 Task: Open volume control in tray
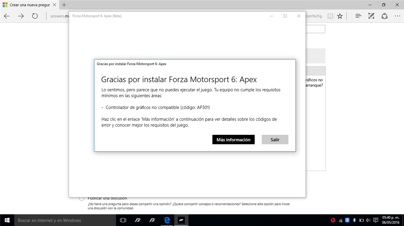click(368, 220)
